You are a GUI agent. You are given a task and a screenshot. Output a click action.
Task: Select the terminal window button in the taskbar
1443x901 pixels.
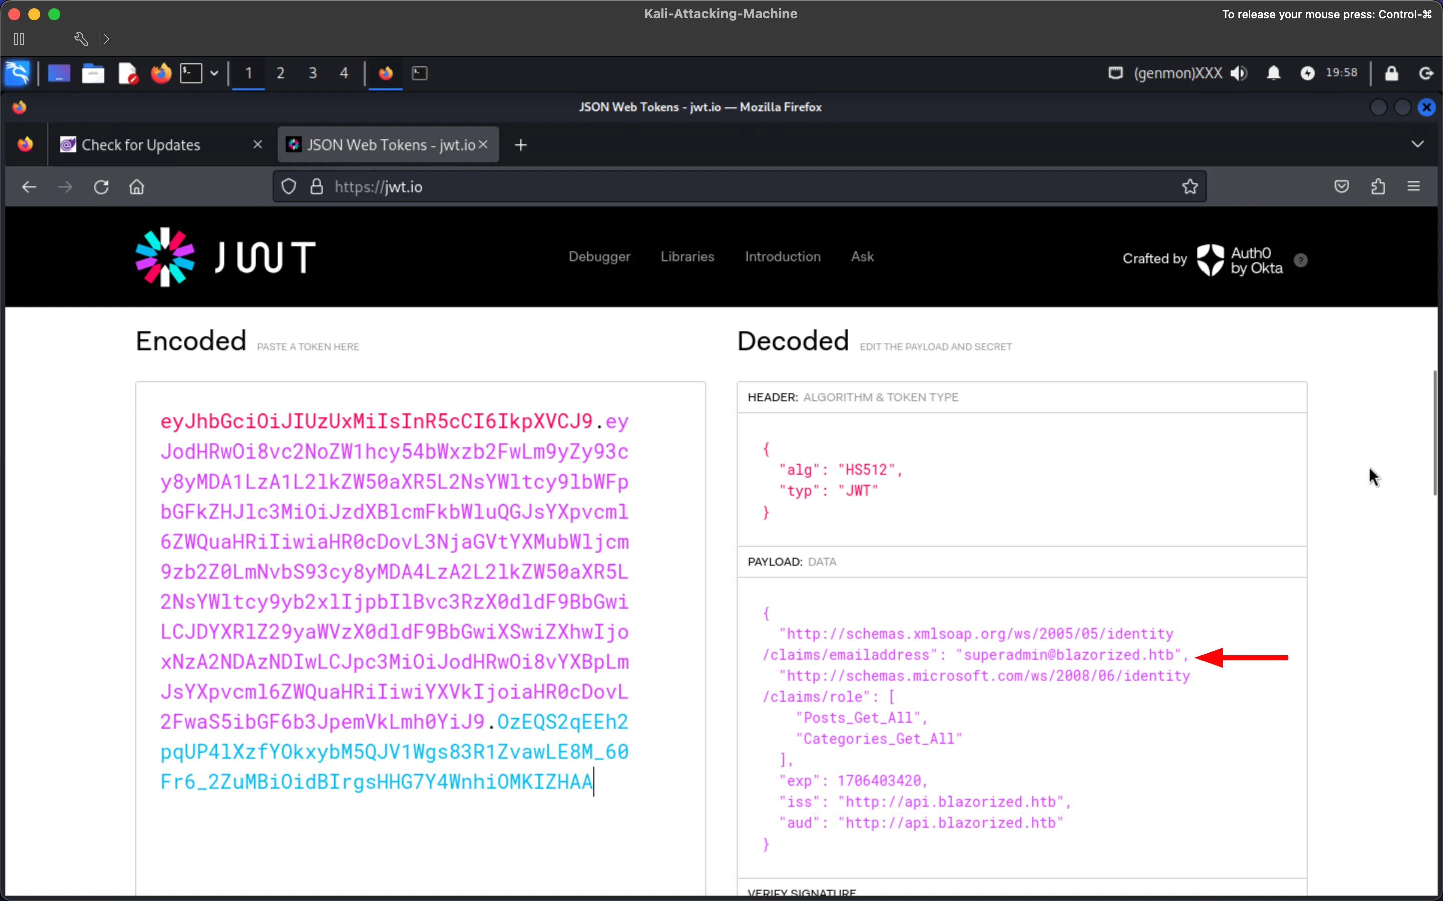(x=420, y=73)
